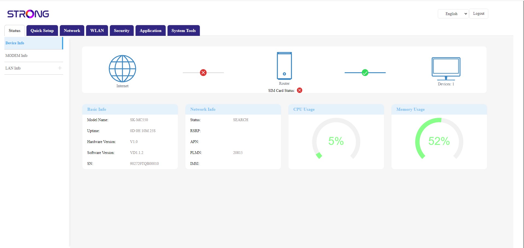Switch to the Status tab
The height and width of the screenshot is (248, 524).
coord(14,31)
